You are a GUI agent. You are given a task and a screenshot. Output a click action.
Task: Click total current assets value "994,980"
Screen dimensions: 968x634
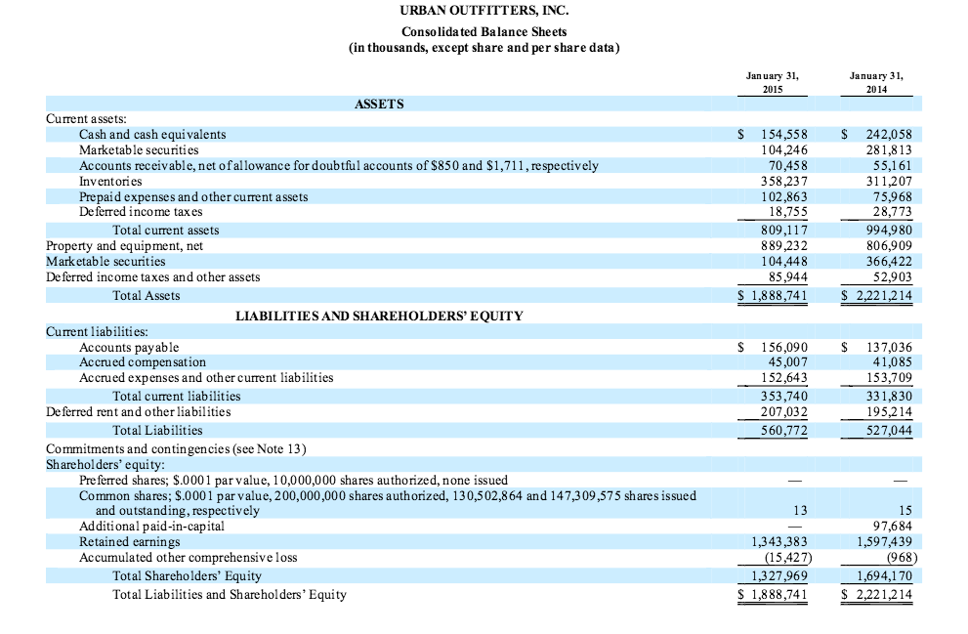(889, 230)
